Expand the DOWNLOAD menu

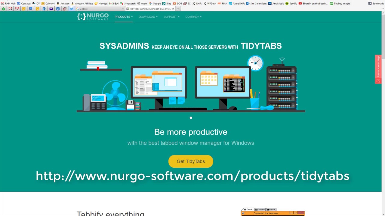coord(148,17)
